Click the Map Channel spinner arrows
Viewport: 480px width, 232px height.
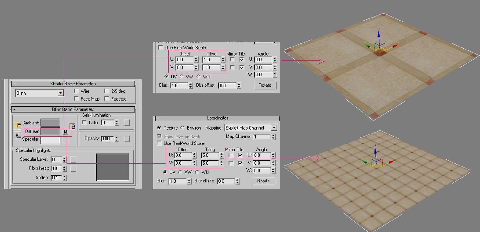(273, 137)
